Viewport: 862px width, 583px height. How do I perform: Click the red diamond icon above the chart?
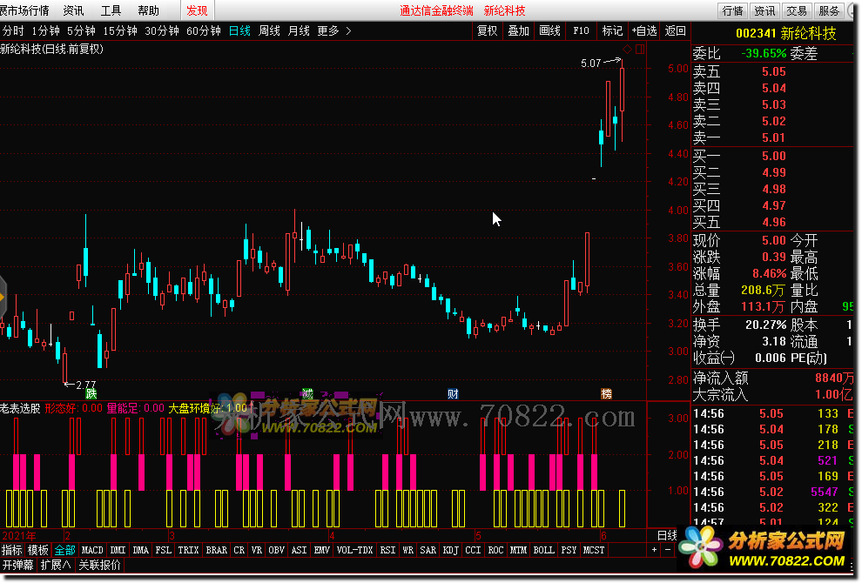[627, 50]
